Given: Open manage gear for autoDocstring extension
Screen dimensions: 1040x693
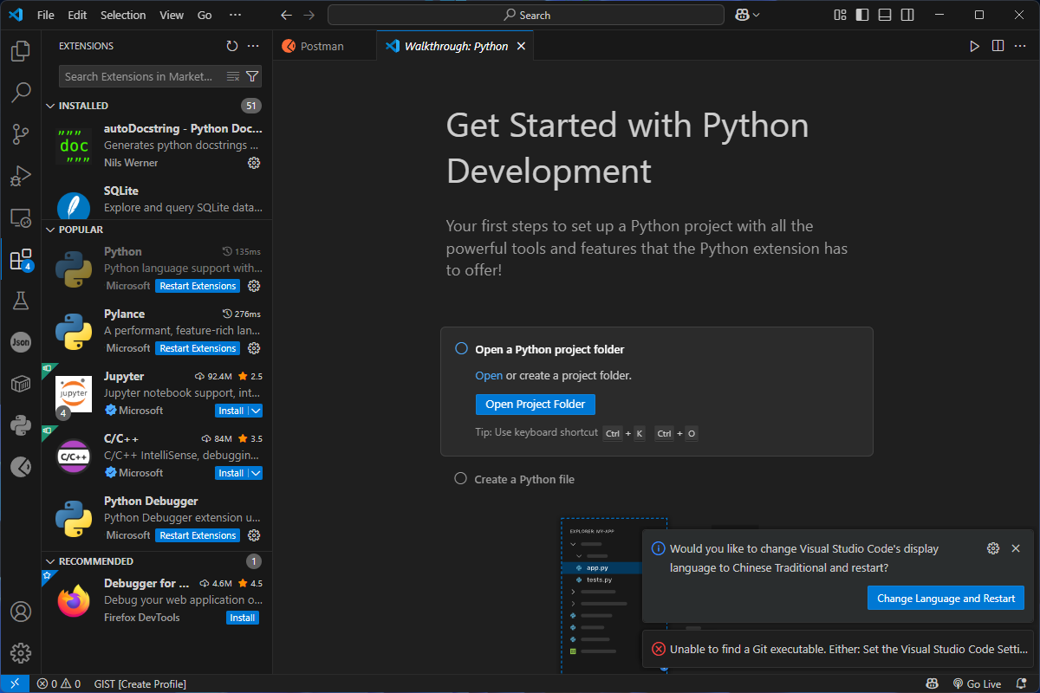Looking at the screenshot, I should (254, 163).
